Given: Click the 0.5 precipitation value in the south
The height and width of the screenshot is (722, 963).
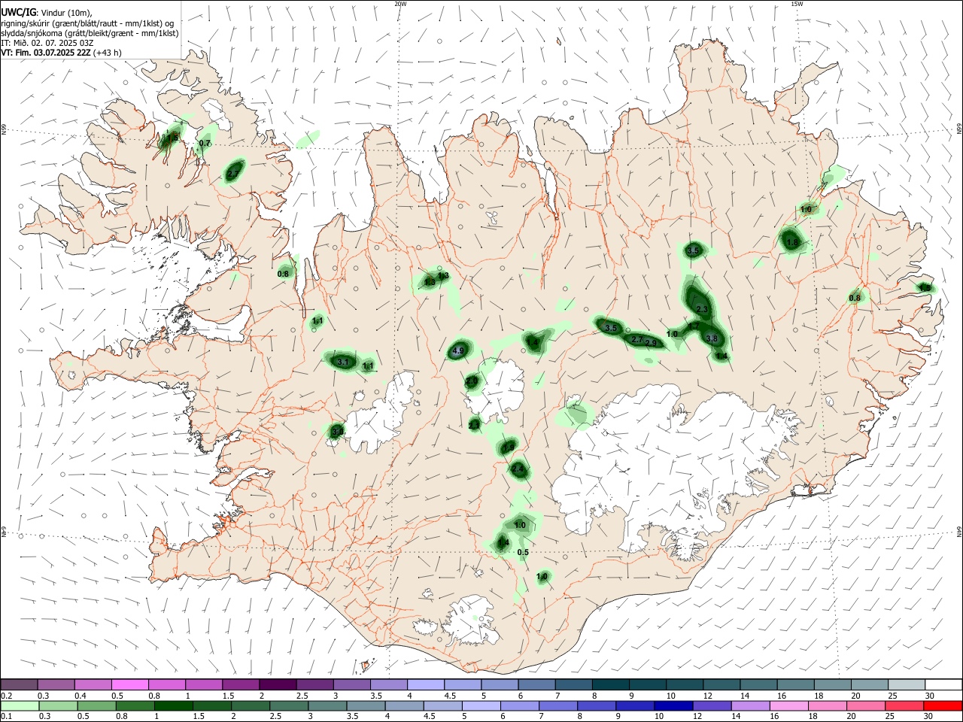Looking at the screenshot, I should tap(524, 553).
